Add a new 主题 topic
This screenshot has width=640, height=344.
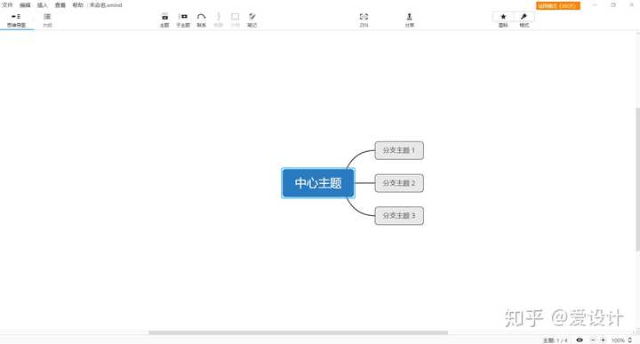point(164,20)
